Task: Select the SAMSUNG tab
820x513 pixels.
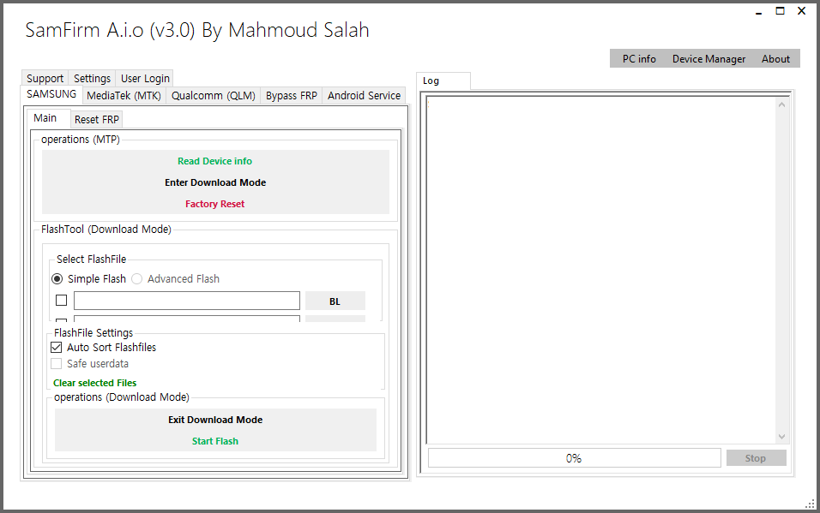Action: [51, 94]
